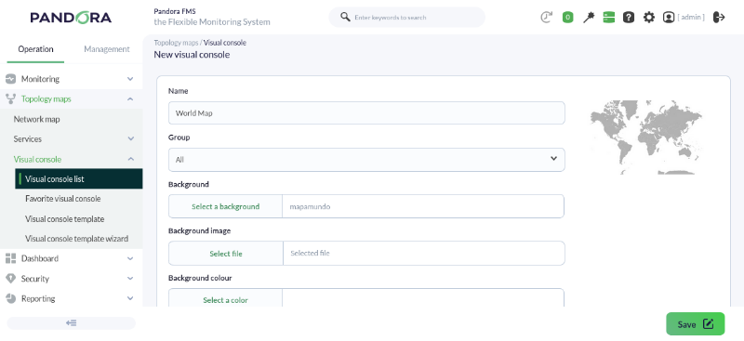Open Network map menu item
This screenshot has width=744, height=341.
36,119
